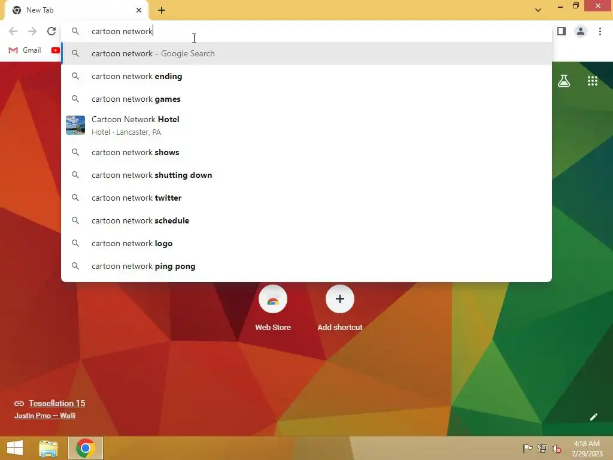Select the Cartoon Network Hotel suggestion
Image resolution: width=613 pixels, height=460 pixels.
coord(306,125)
